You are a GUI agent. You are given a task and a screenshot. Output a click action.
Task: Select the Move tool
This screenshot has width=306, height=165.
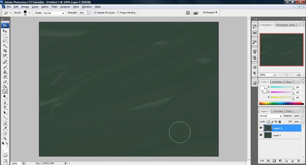5,31
